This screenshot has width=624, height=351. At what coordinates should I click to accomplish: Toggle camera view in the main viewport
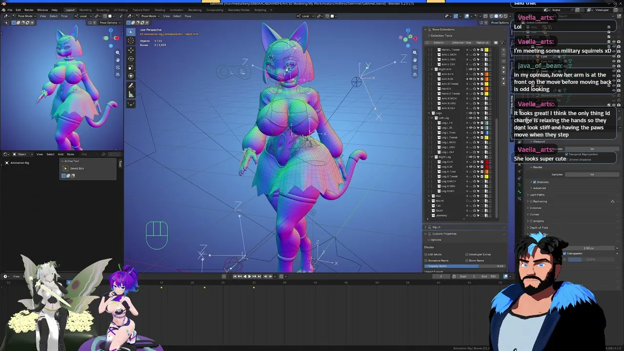click(414, 67)
